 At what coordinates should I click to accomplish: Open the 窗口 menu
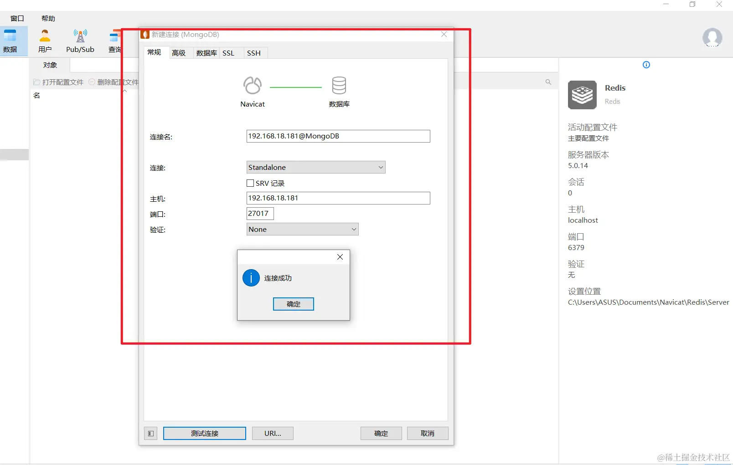coord(17,18)
